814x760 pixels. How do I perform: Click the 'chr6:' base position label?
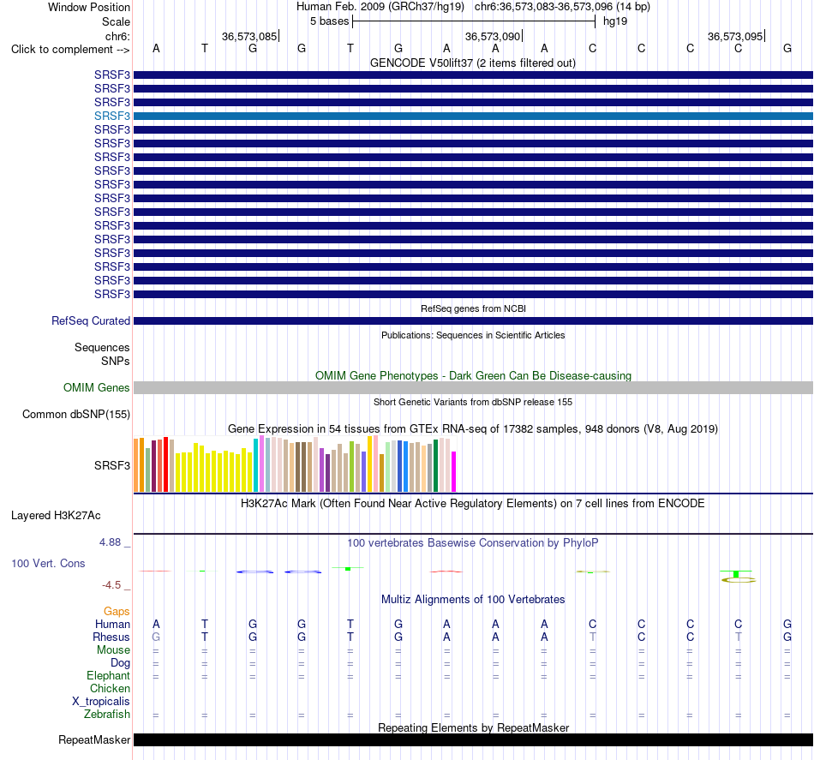tap(117, 36)
